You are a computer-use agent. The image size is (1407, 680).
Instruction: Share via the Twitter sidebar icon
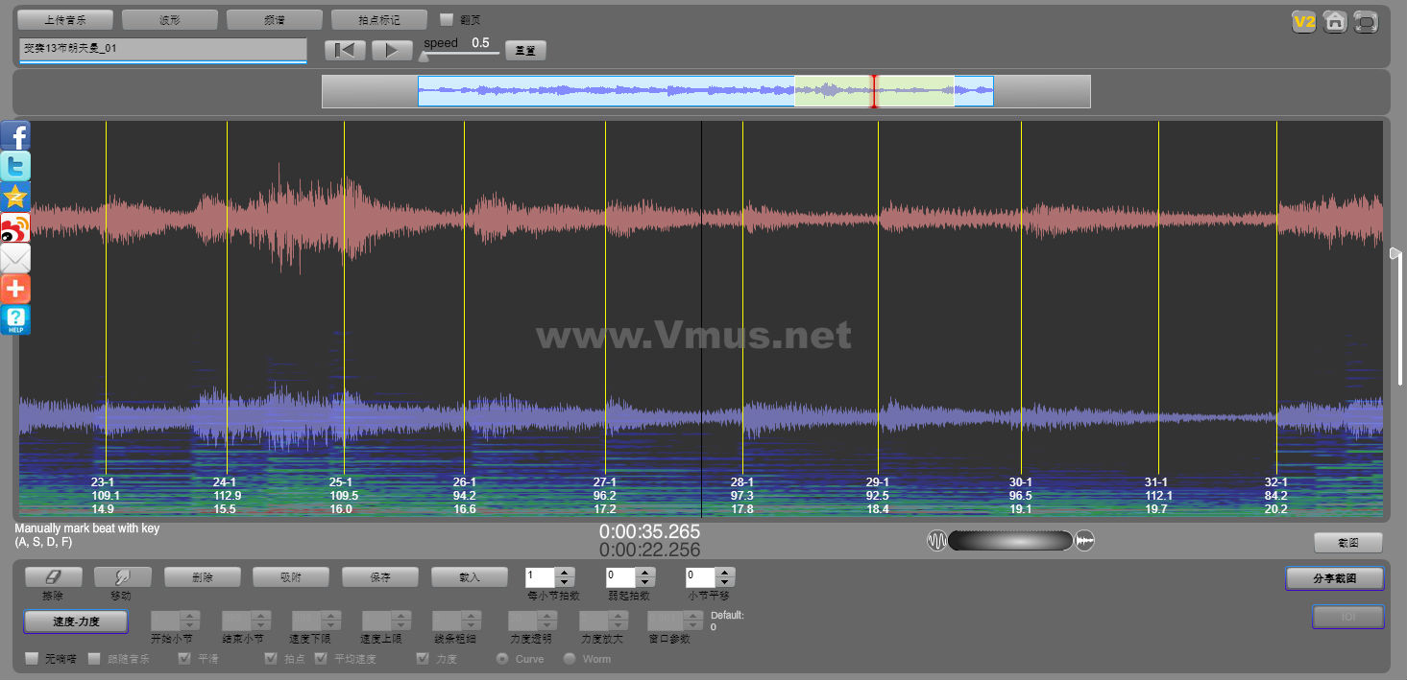(x=15, y=166)
